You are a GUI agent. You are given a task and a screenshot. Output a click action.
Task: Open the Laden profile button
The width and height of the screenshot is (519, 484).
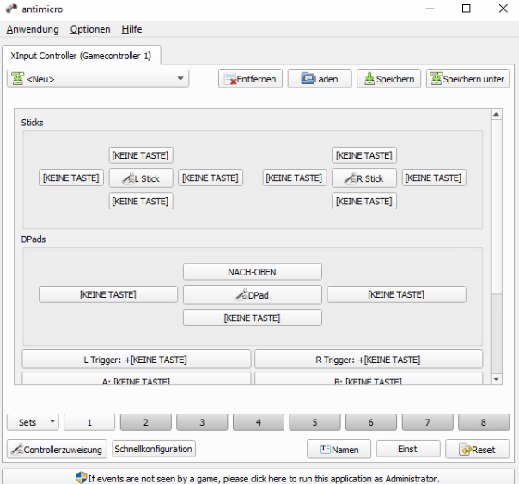[x=320, y=79]
